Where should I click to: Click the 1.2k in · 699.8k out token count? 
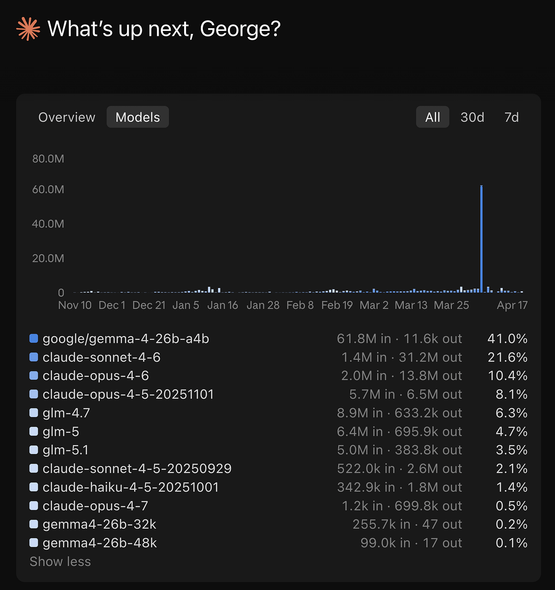coord(402,506)
